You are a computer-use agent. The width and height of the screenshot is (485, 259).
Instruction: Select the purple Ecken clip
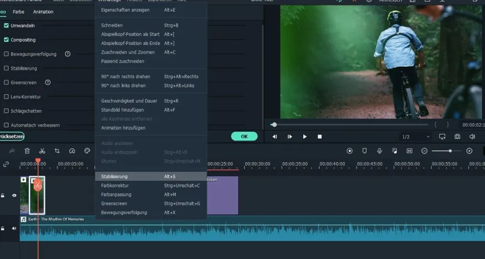pyautogui.click(x=223, y=195)
